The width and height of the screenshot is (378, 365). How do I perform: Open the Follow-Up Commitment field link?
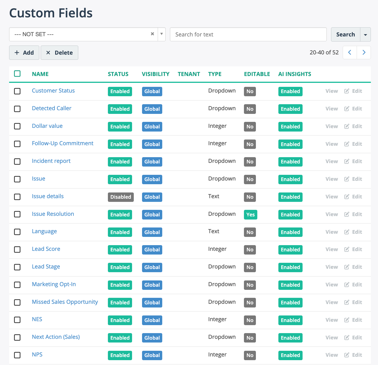63,143
